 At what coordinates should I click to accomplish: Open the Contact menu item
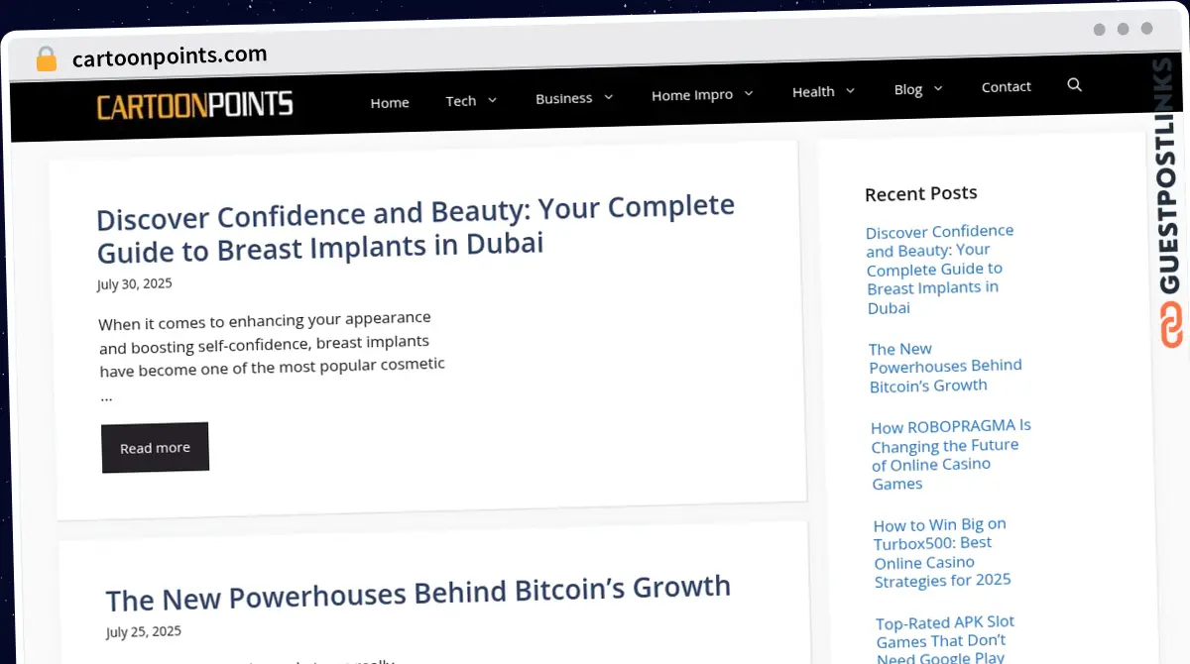click(1007, 87)
